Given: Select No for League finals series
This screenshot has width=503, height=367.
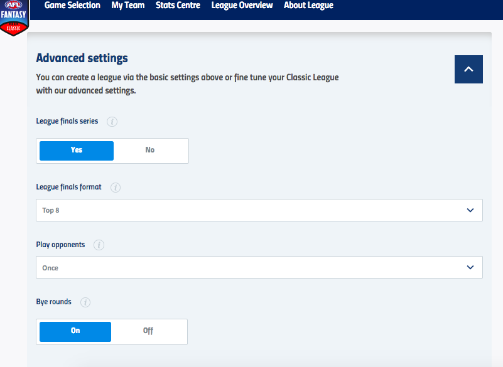Looking at the screenshot, I should 150,151.
